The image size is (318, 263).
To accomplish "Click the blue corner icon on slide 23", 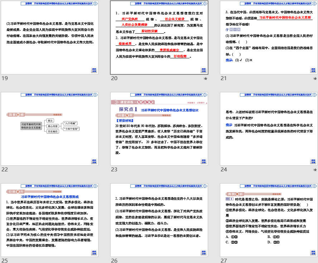I will (204, 161).
